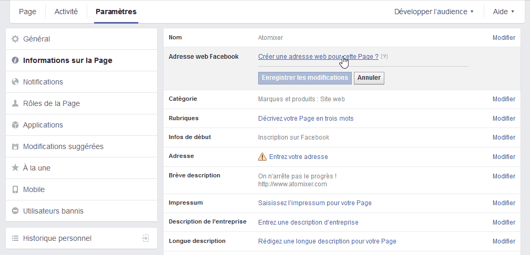Click the phone icon beside Mobile
The height and width of the screenshot is (255, 530).
pyautogui.click(x=15, y=189)
